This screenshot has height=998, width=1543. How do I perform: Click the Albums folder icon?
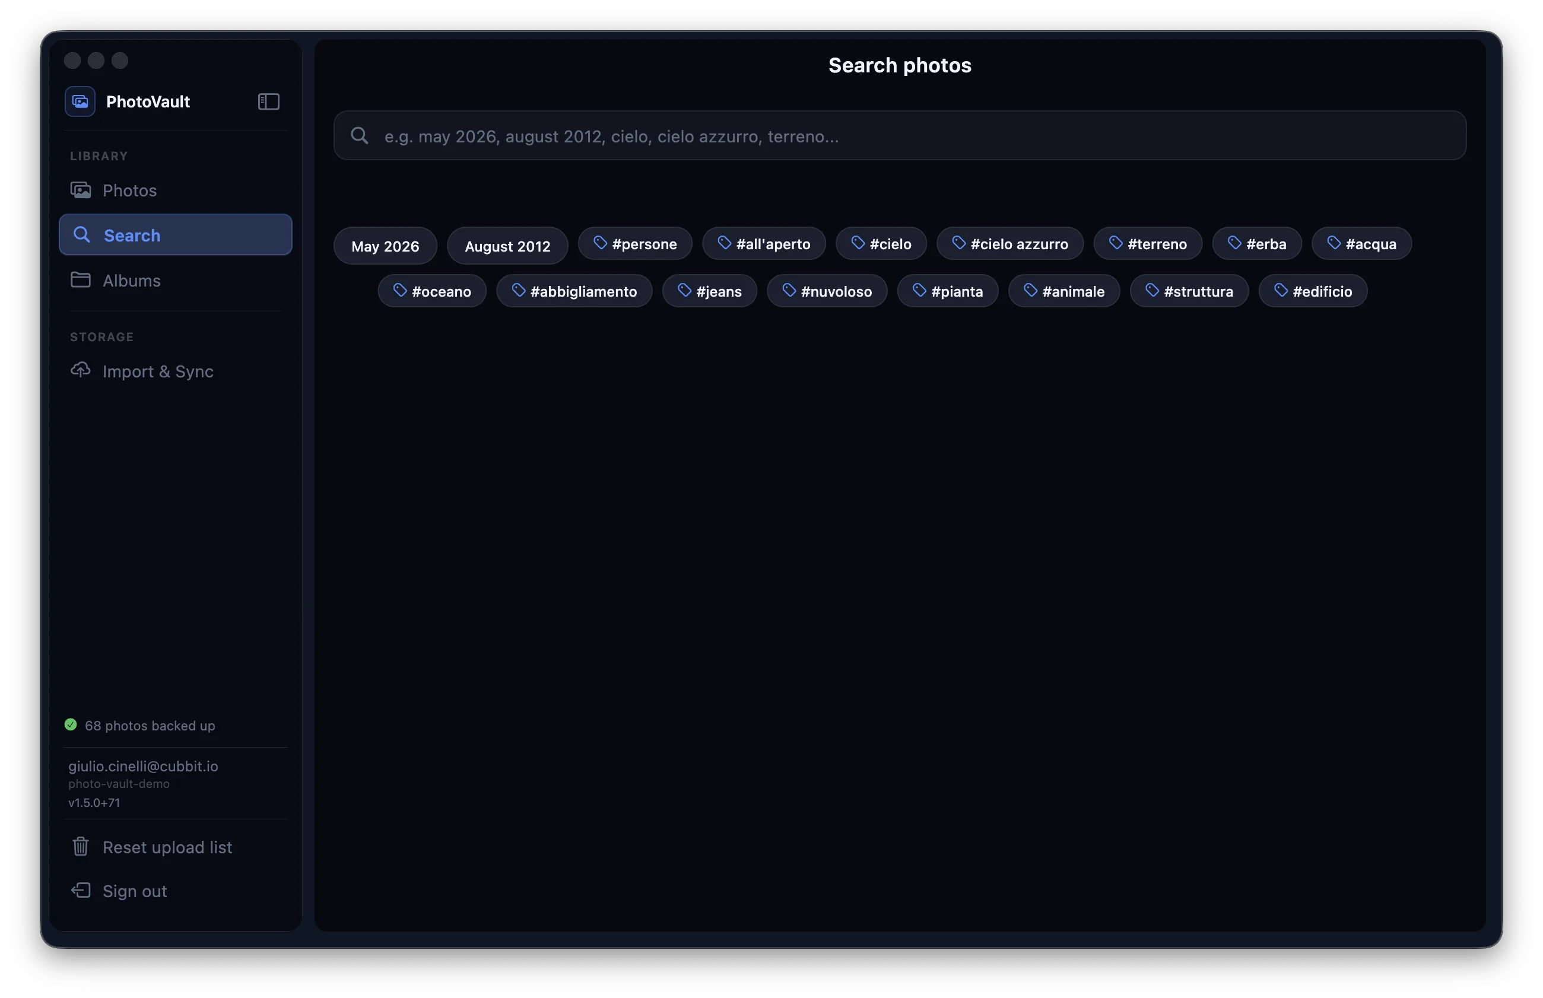pyautogui.click(x=80, y=279)
